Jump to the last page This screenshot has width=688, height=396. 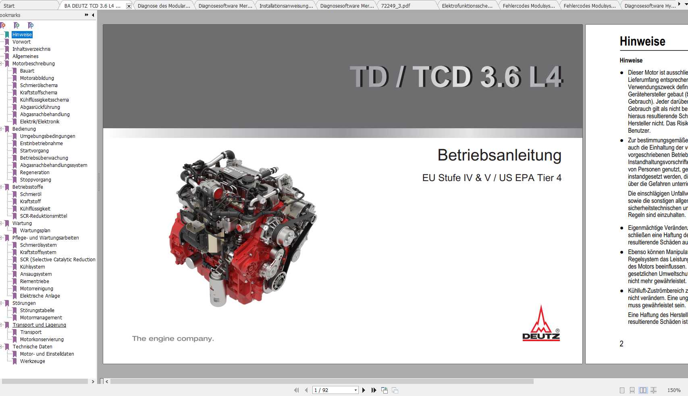(374, 390)
